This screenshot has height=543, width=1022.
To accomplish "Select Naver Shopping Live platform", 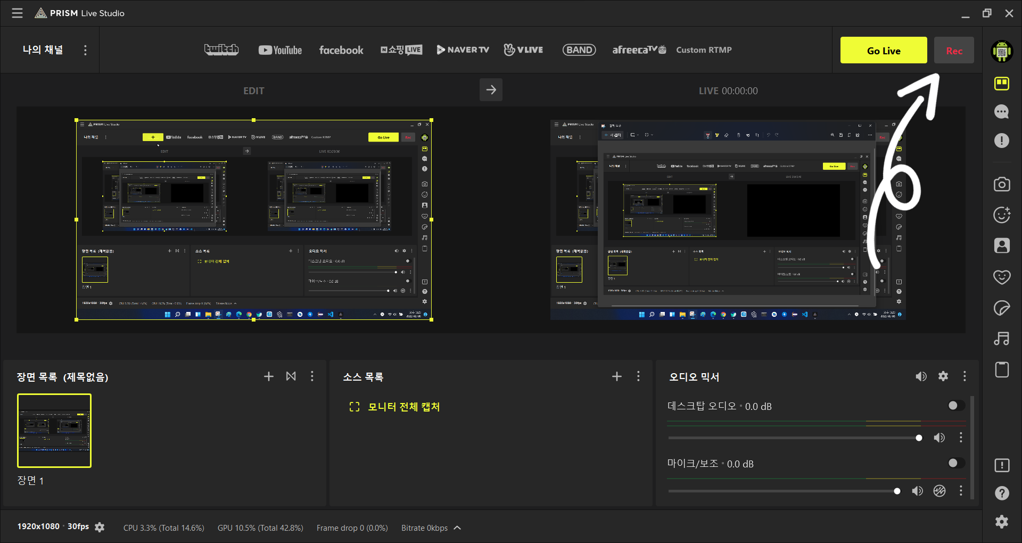I will (x=401, y=50).
